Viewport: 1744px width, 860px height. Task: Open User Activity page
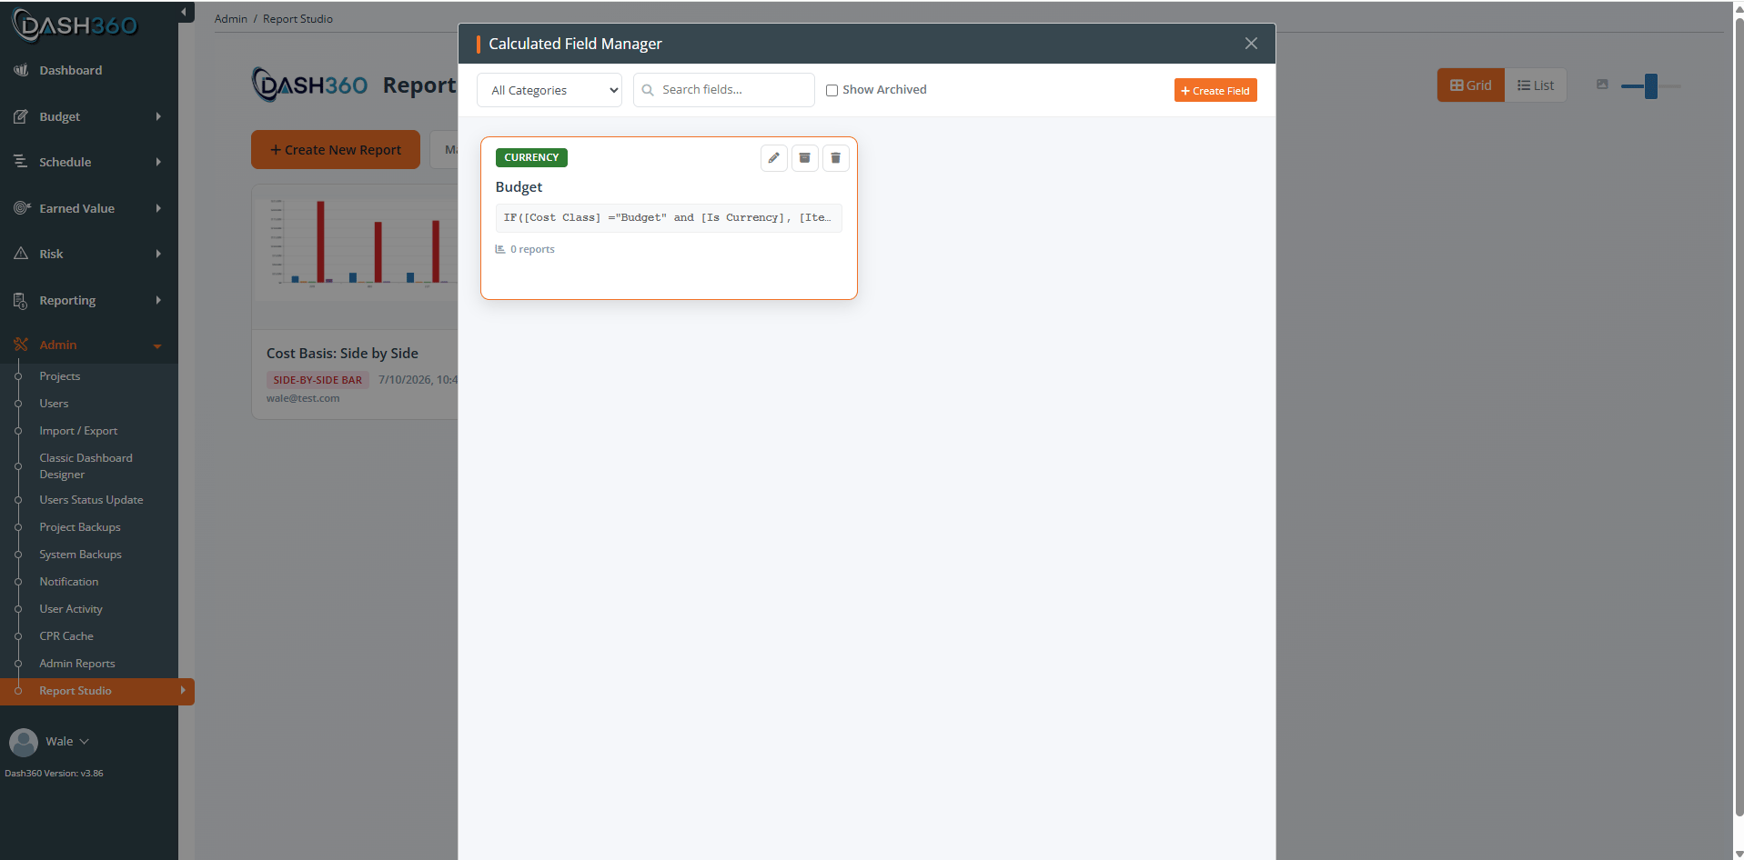pyautogui.click(x=71, y=609)
